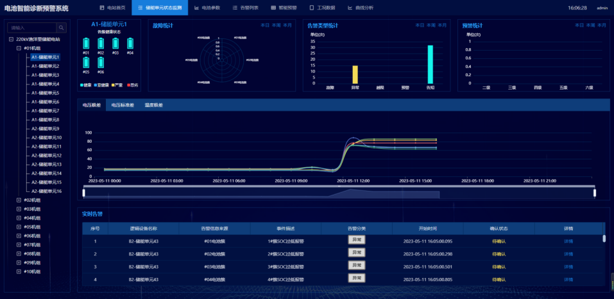This screenshot has height=299, width=614.
Task: Click the left handle of chart zoom slider
Action: coord(84,193)
